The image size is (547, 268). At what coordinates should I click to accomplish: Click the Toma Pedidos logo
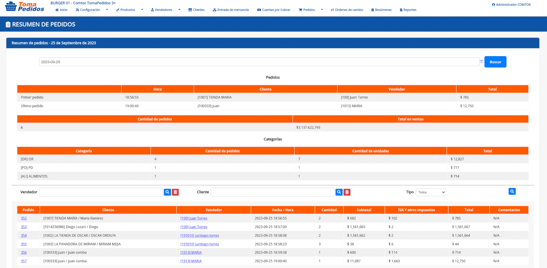click(25, 7)
